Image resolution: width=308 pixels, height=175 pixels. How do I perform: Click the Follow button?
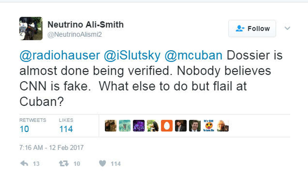click(252, 28)
